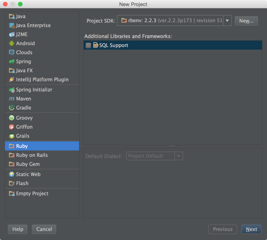Click the Static Web globe icon
This screenshot has width=267, height=240.
coord(11,174)
